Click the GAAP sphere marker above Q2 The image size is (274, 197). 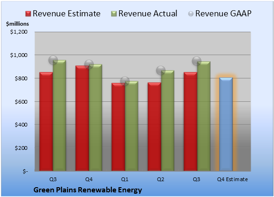161,70
